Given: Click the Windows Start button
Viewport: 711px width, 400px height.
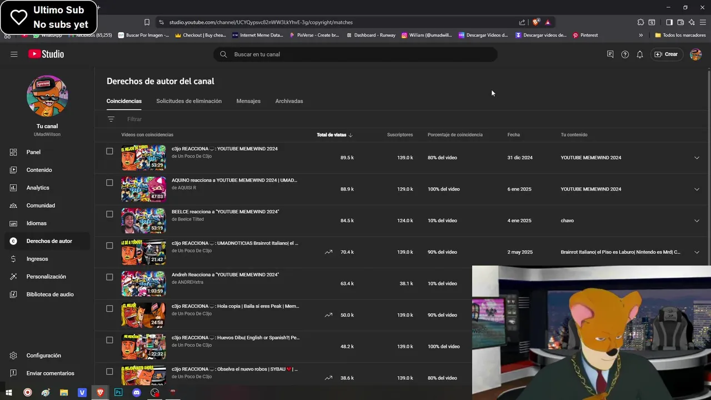Looking at the screenshot, I should 9,392.
